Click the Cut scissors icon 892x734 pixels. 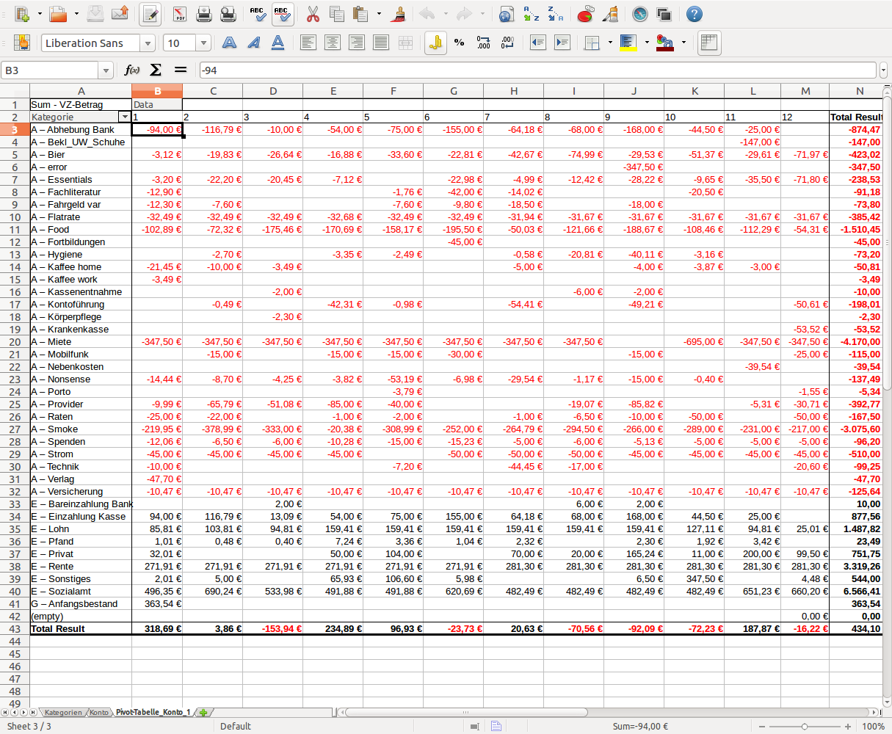tap(313, 14)
